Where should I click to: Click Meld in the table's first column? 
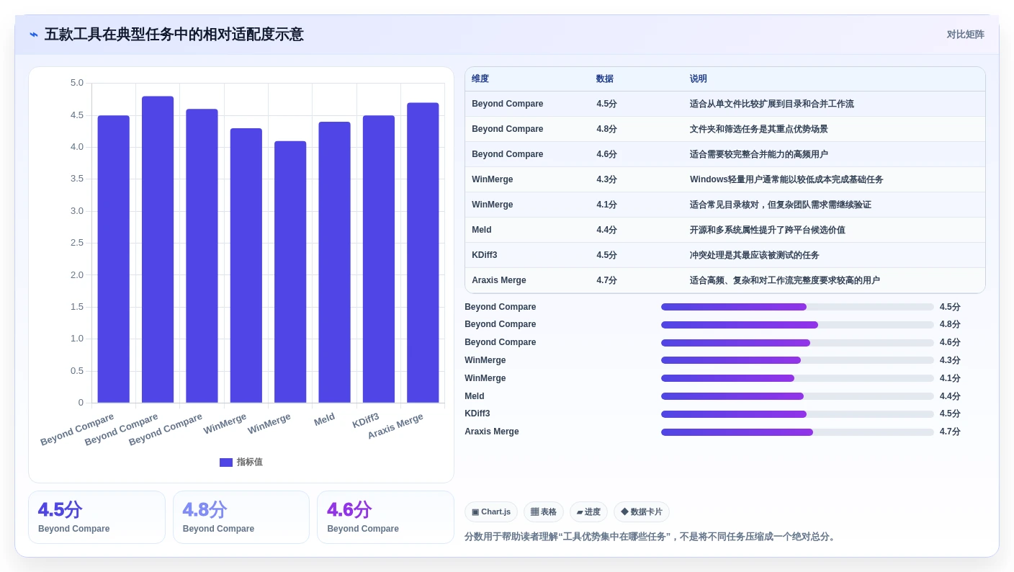(x=482, y=230)
